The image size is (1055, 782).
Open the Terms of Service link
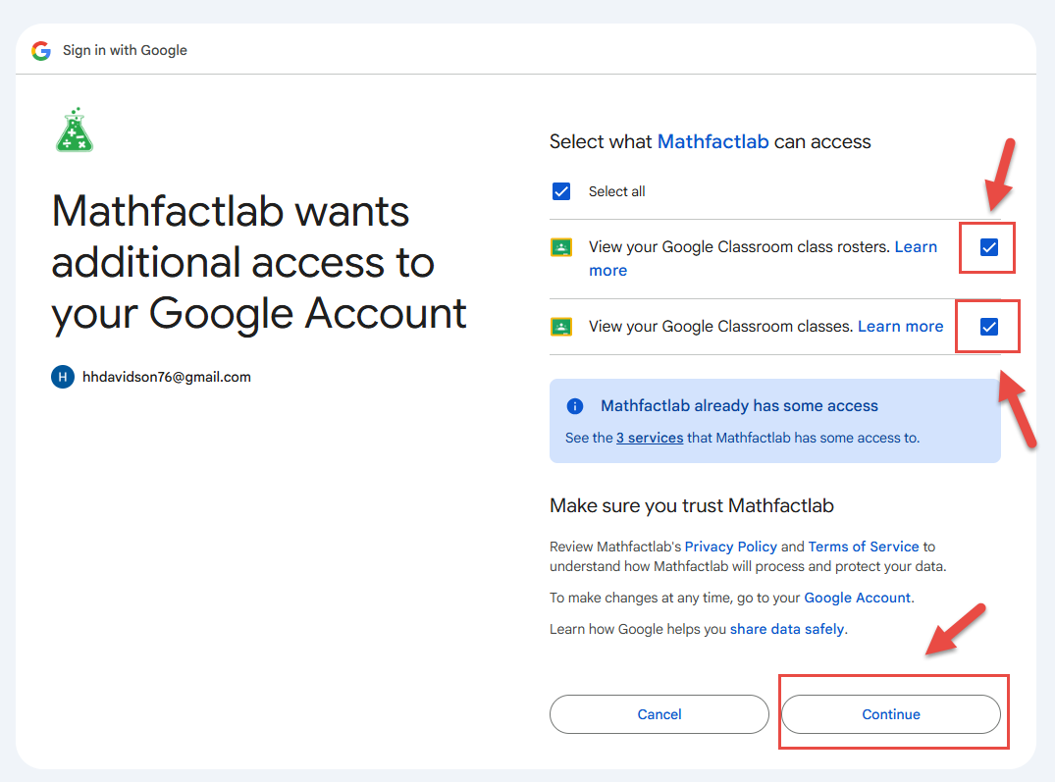click(x=864, y=547)
